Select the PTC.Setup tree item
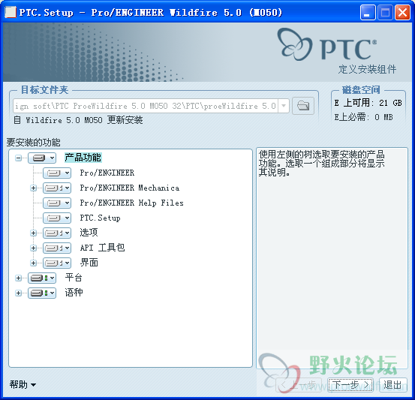The height and width of the screenshot is (400, 415). pos(100,218)
